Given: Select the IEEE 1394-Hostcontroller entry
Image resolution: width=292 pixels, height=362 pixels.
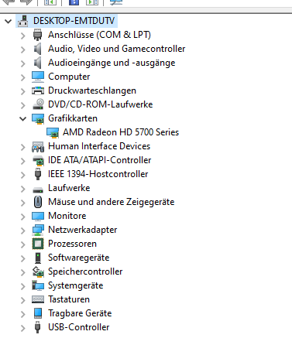Looking at the screenshot, I should 98,174.
